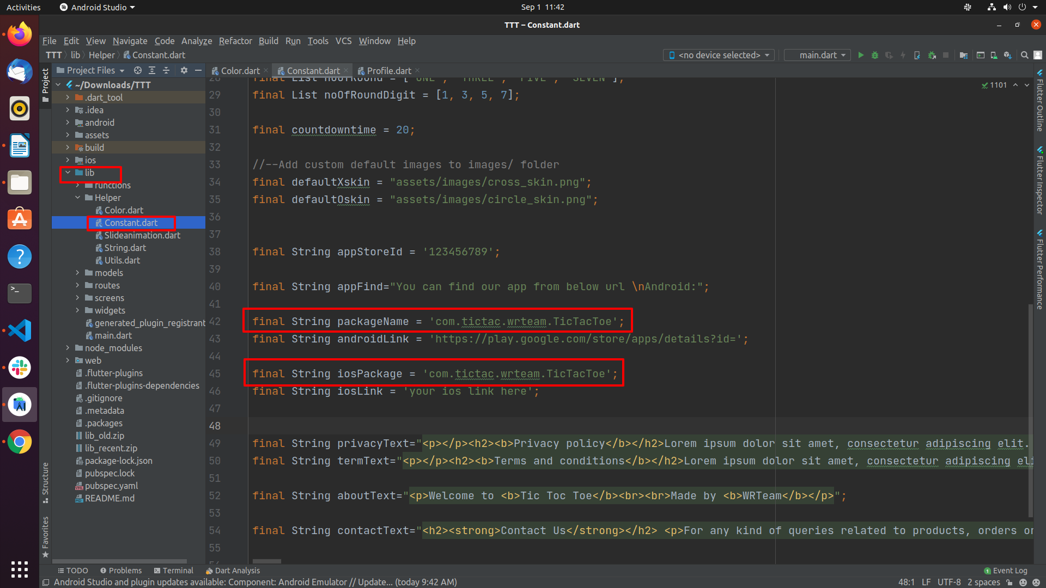This screenshot has width=1046, height=588.
Task: Jump to the previous highlighted problem arrow
Action: pos(1015,85)
